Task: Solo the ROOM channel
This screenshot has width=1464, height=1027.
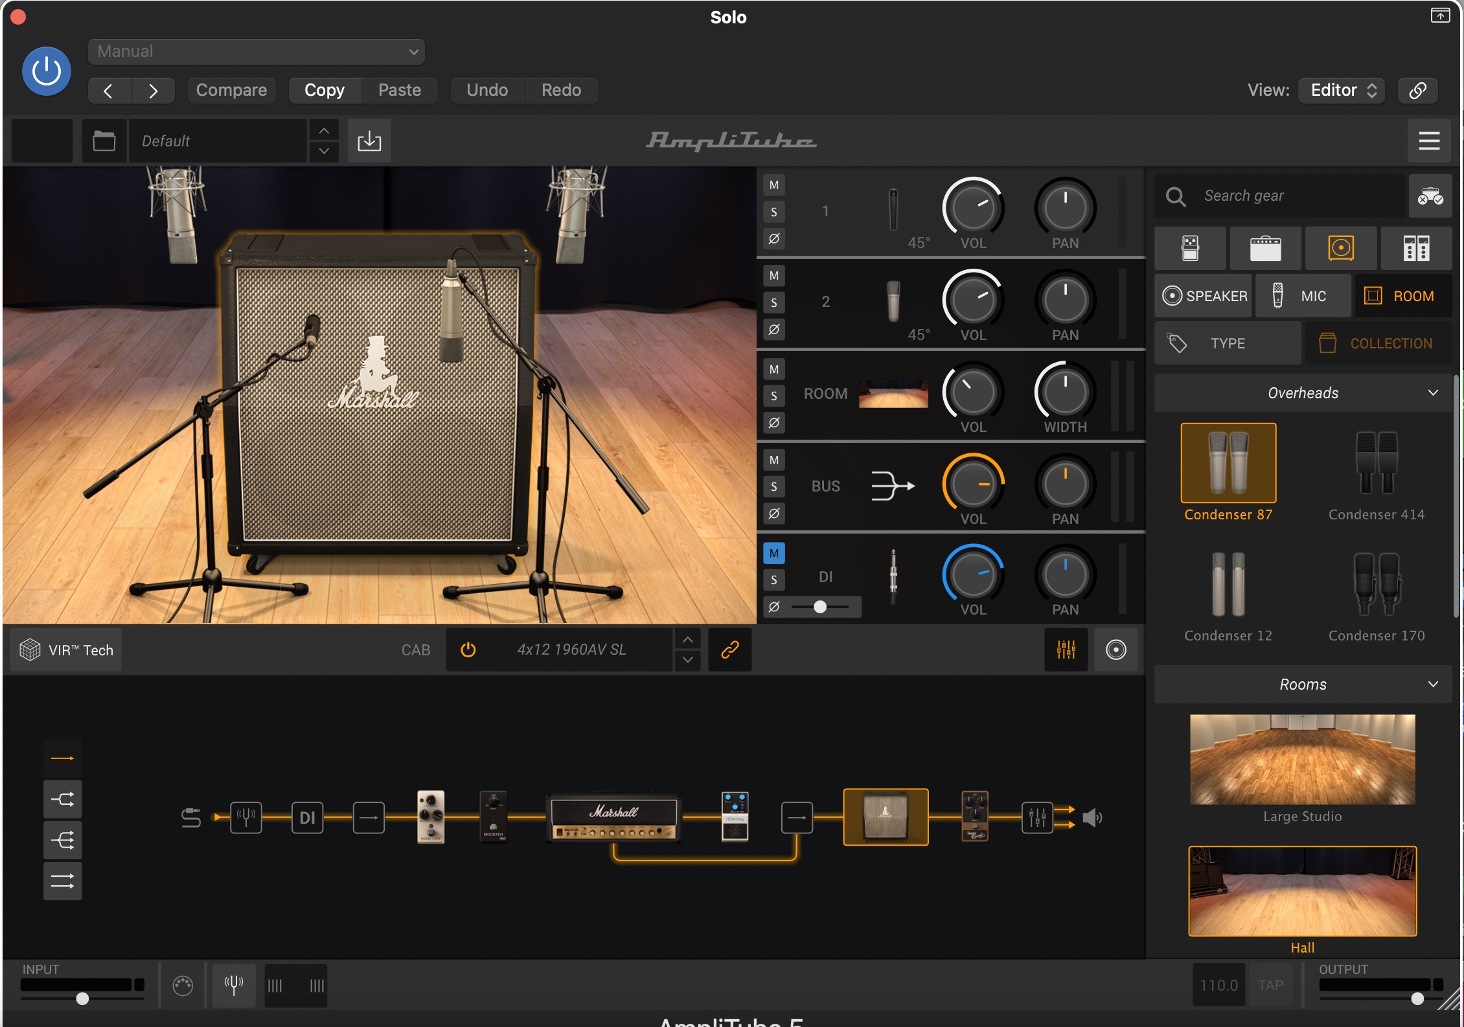Action: coord(774,396)
